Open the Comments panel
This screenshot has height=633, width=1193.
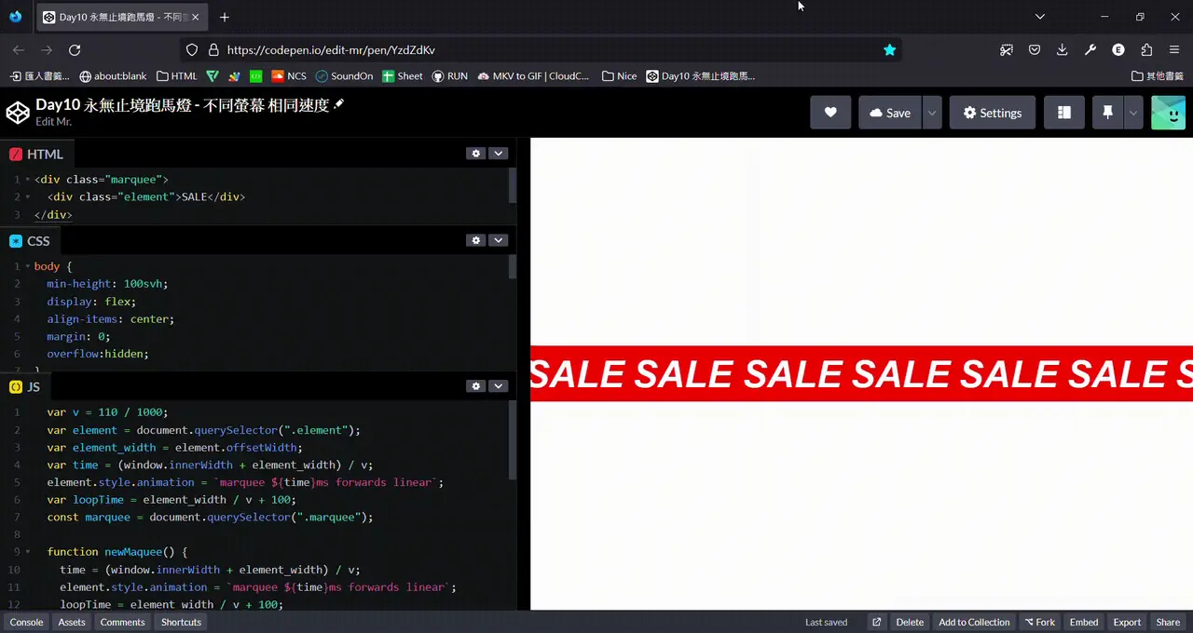pos(123,622)
